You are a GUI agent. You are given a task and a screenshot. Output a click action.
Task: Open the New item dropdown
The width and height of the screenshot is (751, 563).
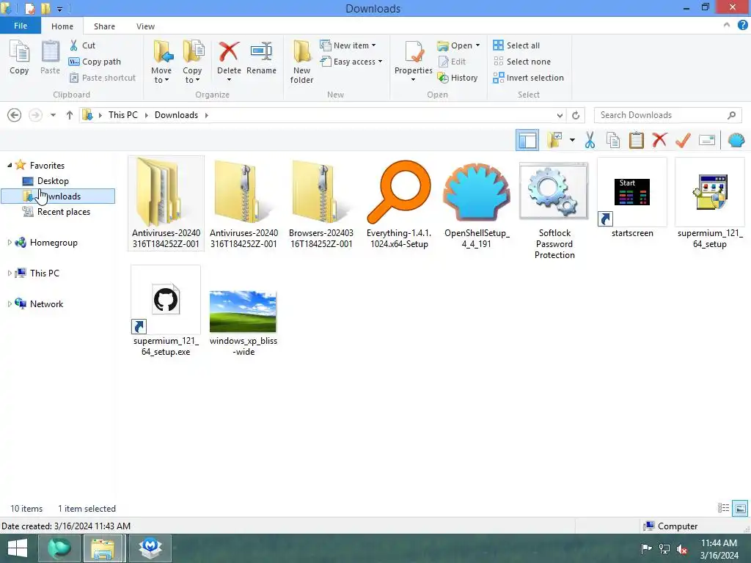coord(348,45)
